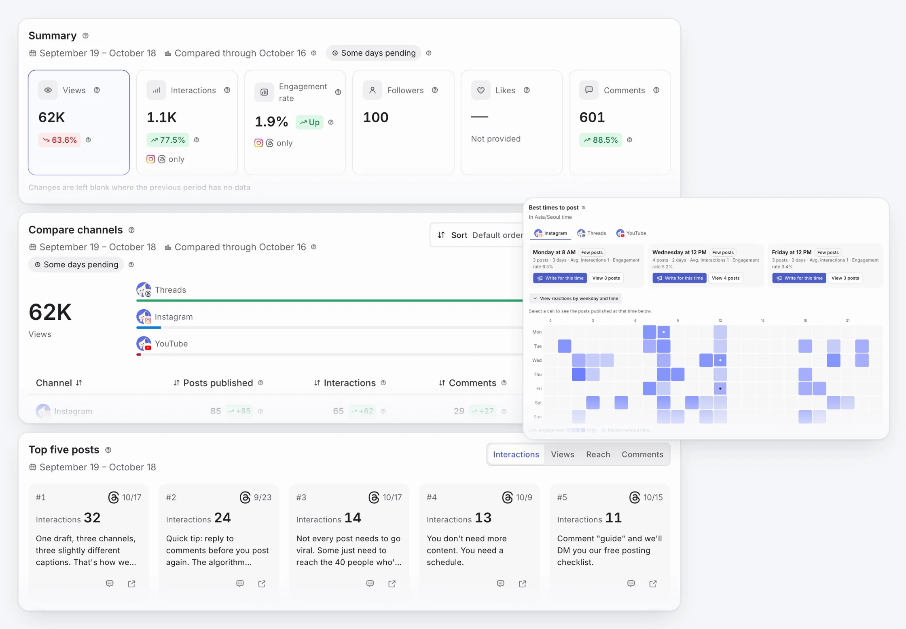
Task: Open help icon next to Followers
Action: 435,90
